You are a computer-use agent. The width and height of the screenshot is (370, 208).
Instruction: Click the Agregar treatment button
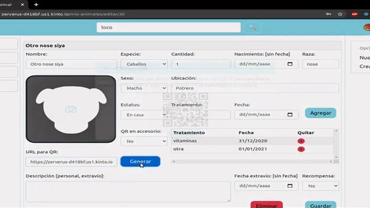click(x=320, y=113)
